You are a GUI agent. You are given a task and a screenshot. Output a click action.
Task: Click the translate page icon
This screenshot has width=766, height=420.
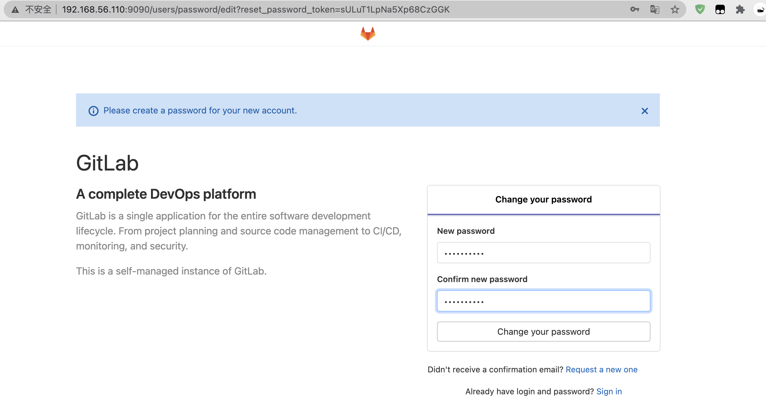point(655,9)
